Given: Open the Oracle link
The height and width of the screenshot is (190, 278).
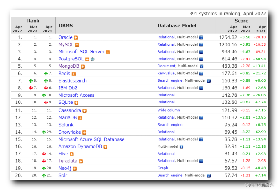Looking at the screenshot, I should coord(65,37).
